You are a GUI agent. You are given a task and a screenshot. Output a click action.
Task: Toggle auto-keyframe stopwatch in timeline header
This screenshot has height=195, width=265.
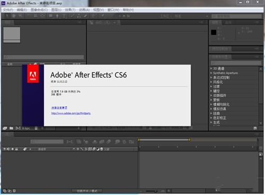pos(125,141)
